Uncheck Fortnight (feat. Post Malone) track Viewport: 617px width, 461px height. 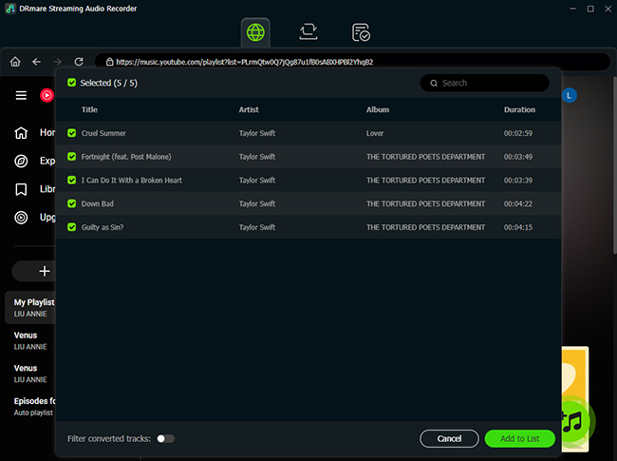71,157
